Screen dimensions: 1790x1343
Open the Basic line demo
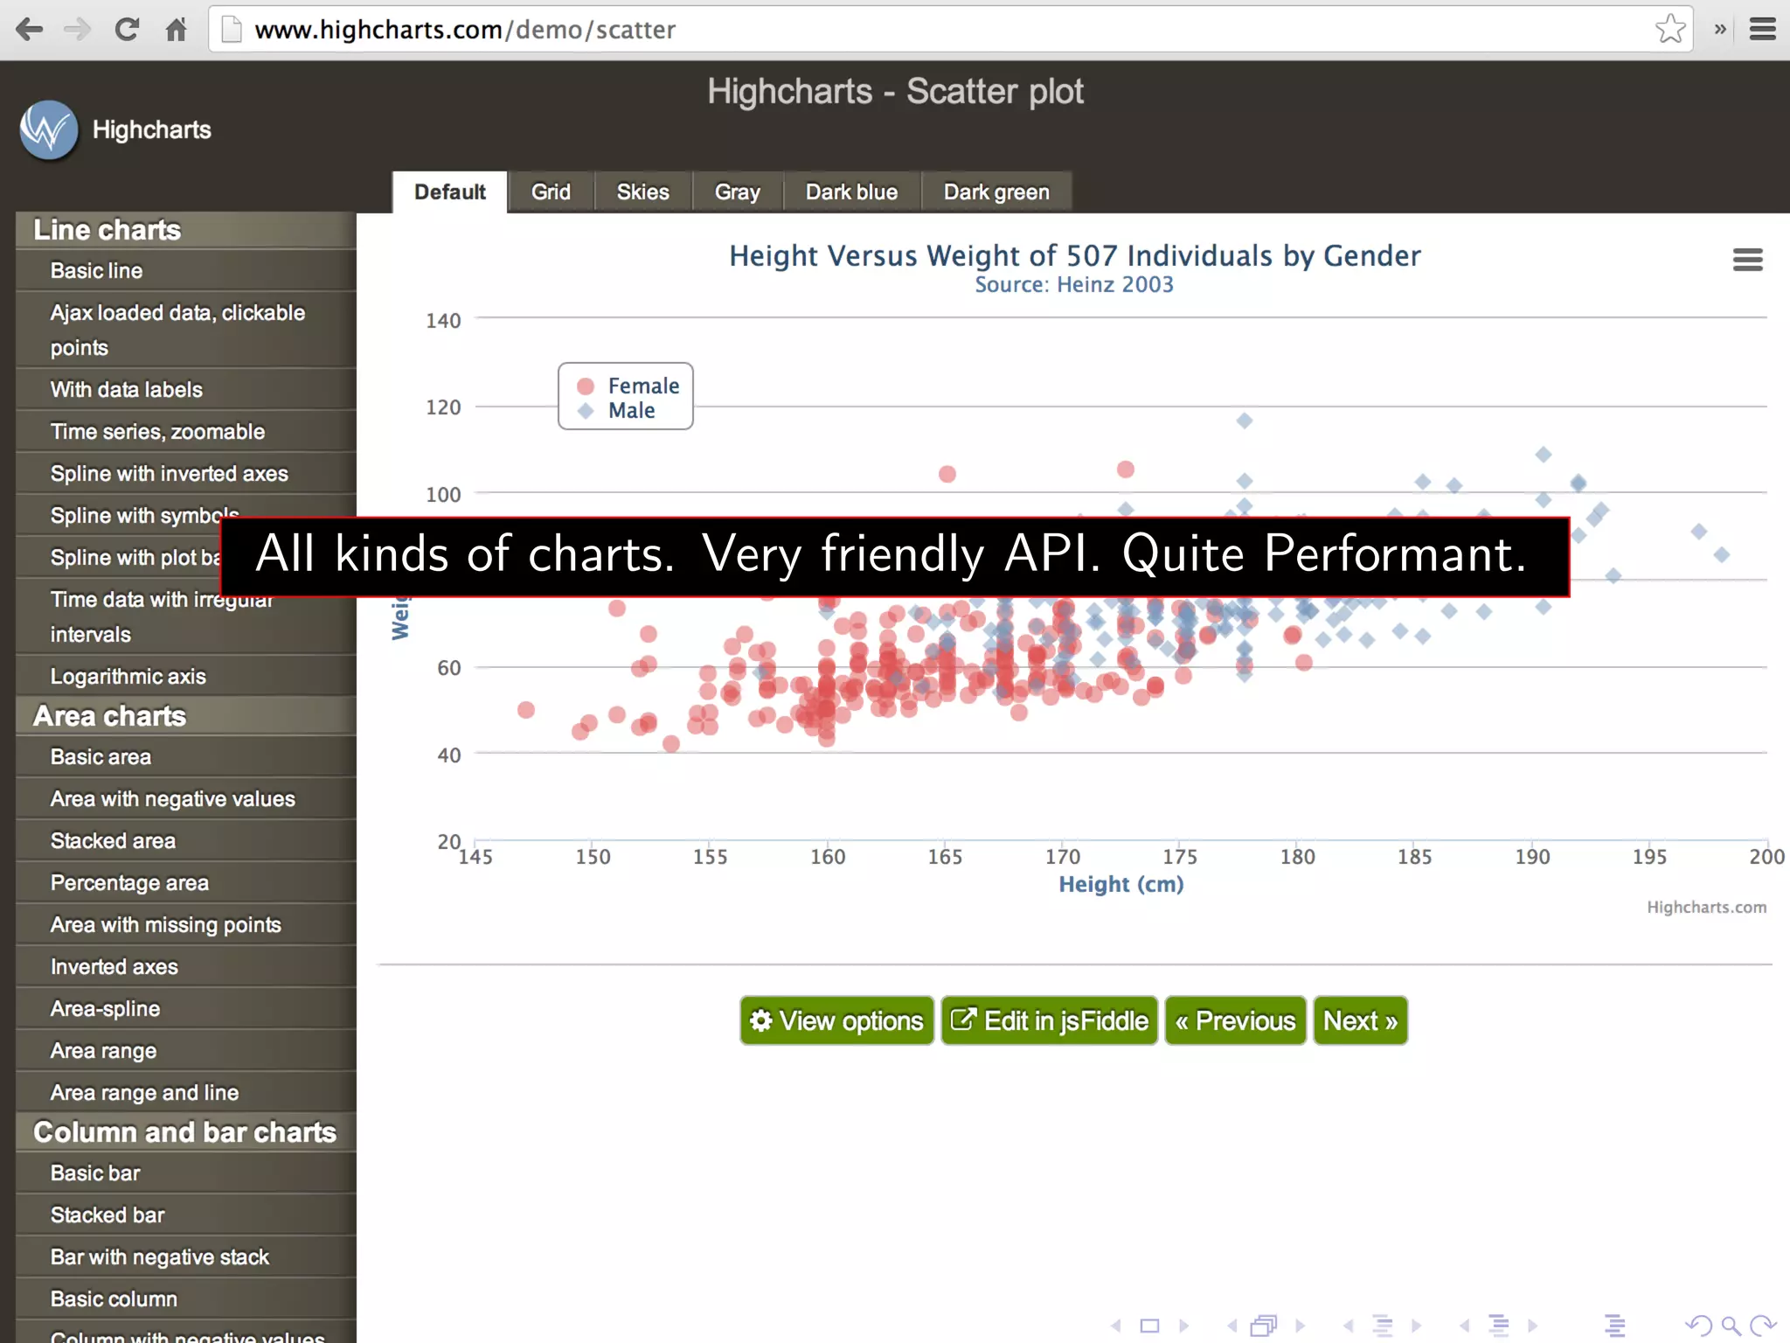click(186, 271)
